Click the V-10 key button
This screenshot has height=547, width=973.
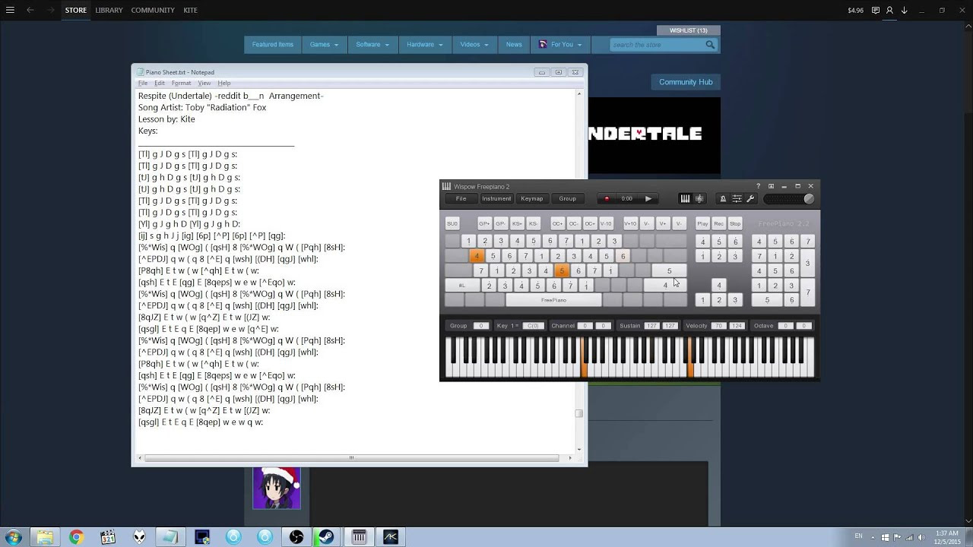coord(606,223)
